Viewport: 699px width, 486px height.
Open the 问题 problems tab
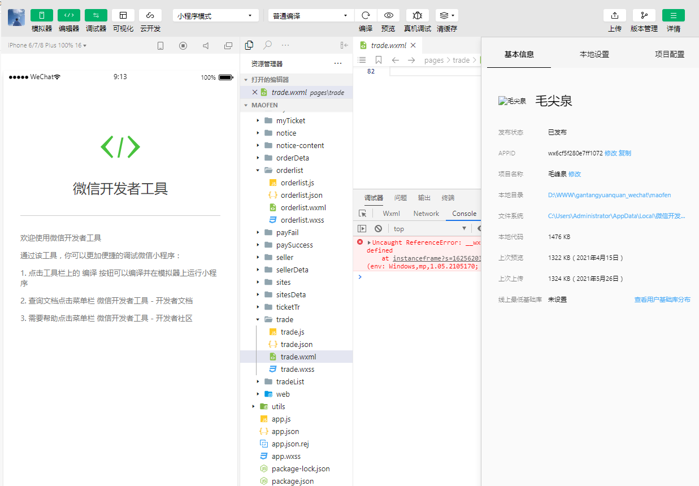coord(401,198)
